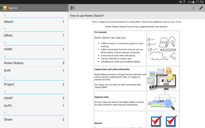Select the QNAP tag
The width and height of the screenshot is (205, 128).
click(x=34, y=98)
